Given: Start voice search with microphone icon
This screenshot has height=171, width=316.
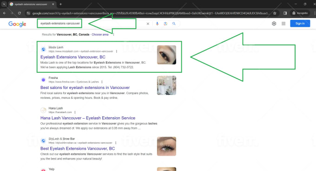Looking at the screenshot, I should [157, 24].
